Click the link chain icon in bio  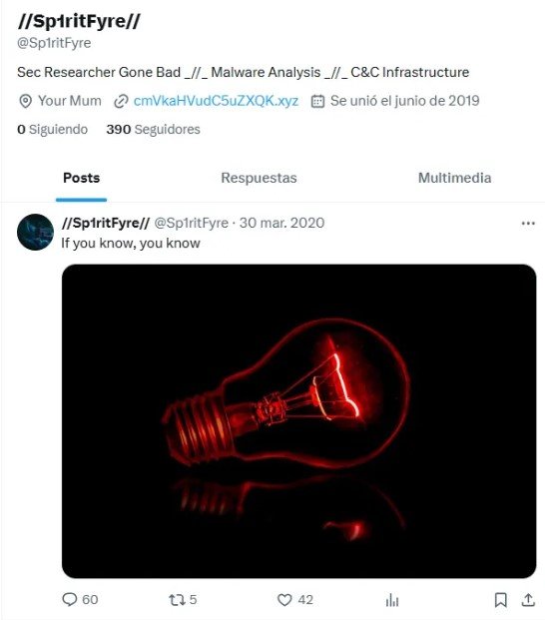point(121,101)
